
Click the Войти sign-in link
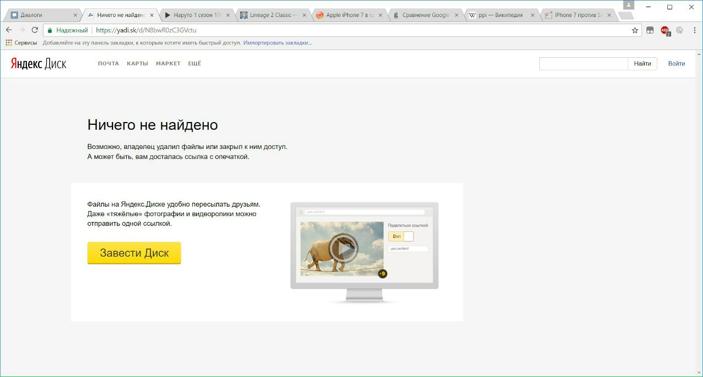click(676, 64)
